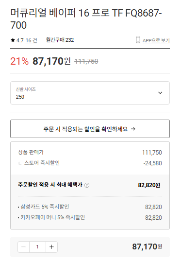Increase quantity with the plus button
Viewport: 181px width, 264px height.
coord(51,247)
